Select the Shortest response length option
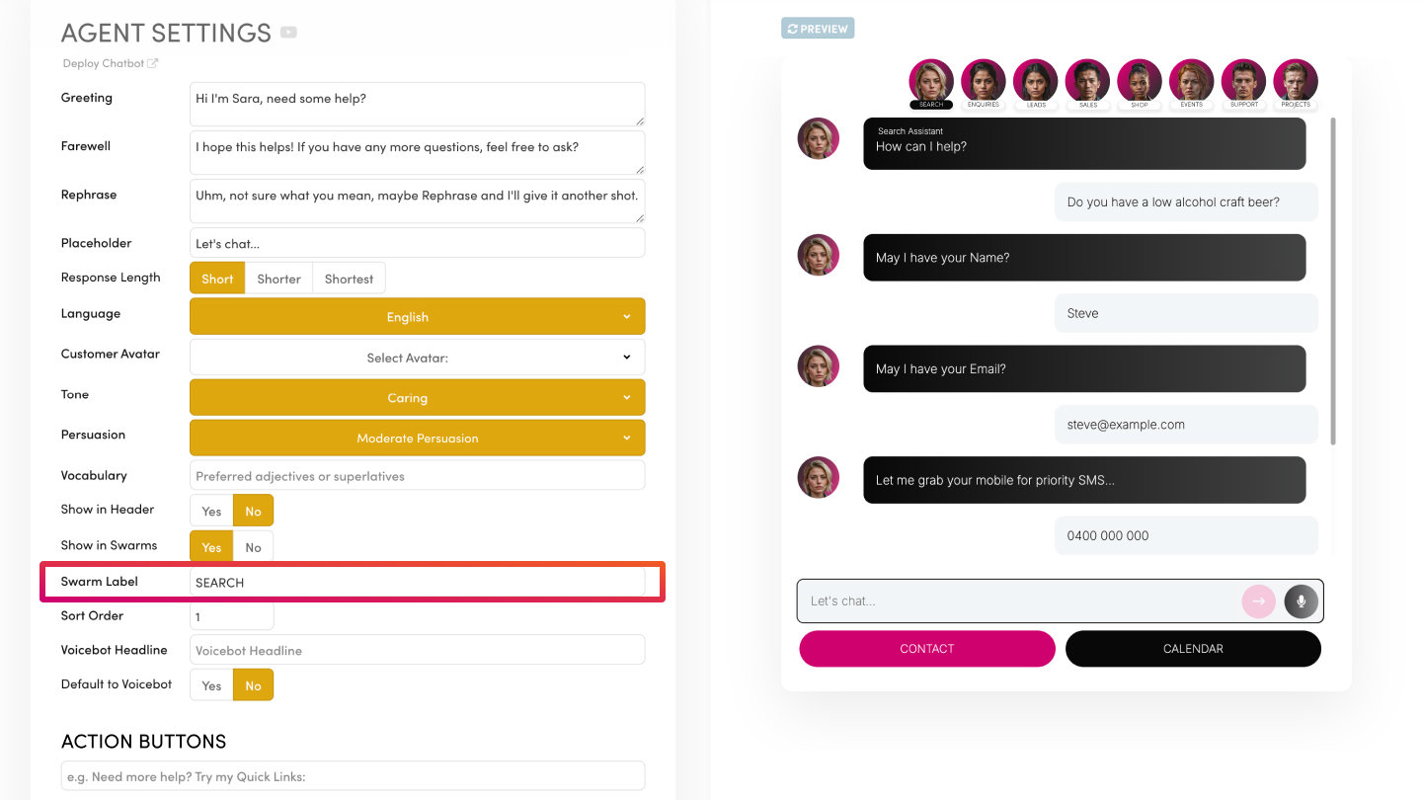The width and height of the screenshot is (1422, 800). point(349,279)
